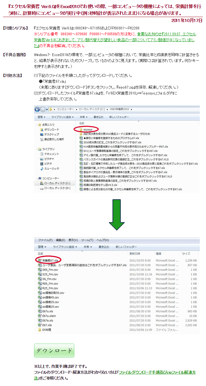This screenshot has height=386, width=206.
Task: Click the ローカル ディスク (C:) drive icon
Action: [42, 183]
